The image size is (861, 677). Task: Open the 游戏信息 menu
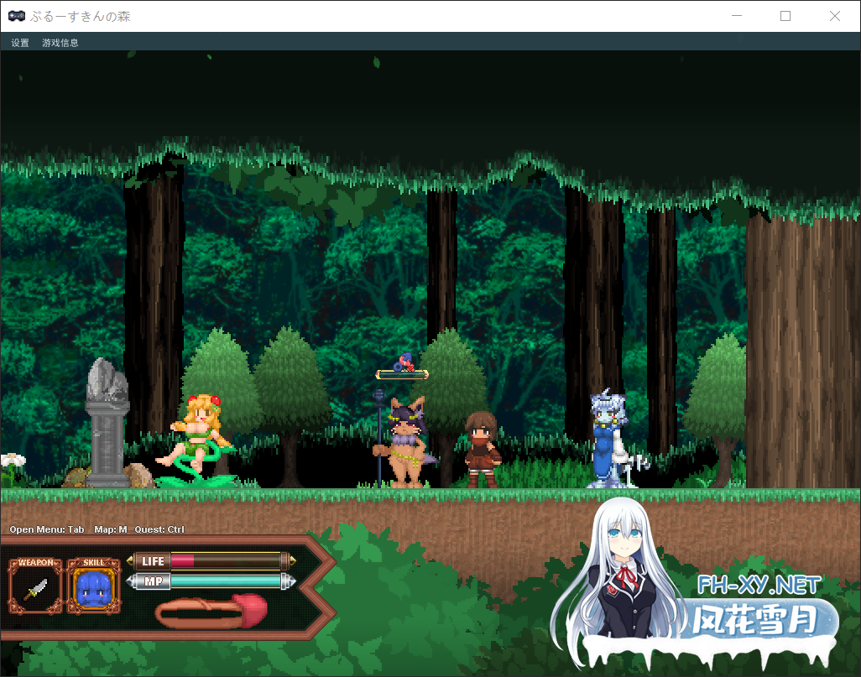coord(58,42)
